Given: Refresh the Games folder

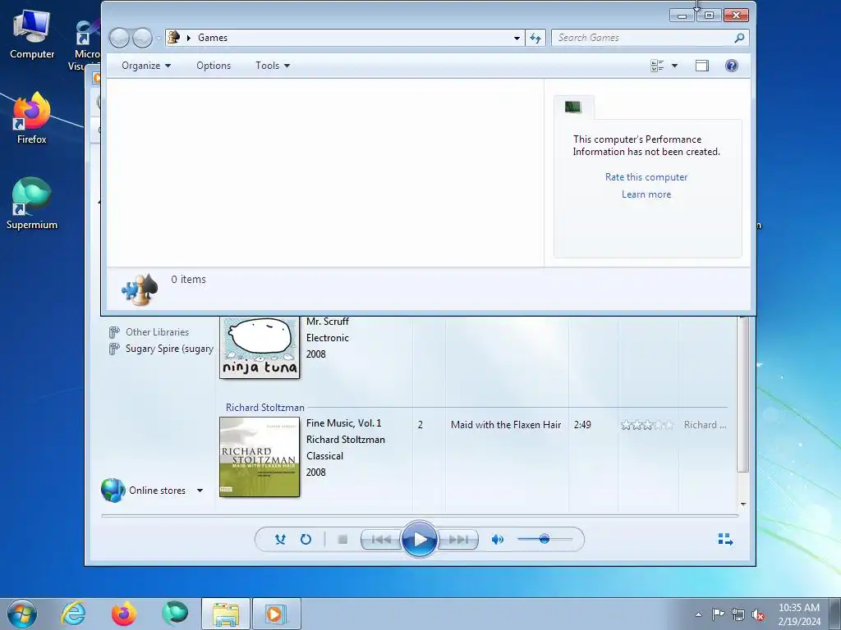Looking at the screenshot, I should 535,38.
